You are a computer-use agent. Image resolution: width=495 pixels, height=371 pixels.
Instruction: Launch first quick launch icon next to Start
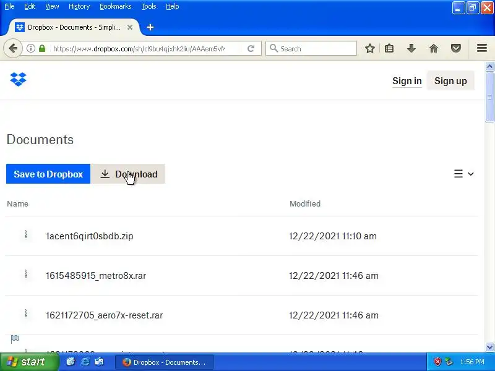click(x=71, y=362)
